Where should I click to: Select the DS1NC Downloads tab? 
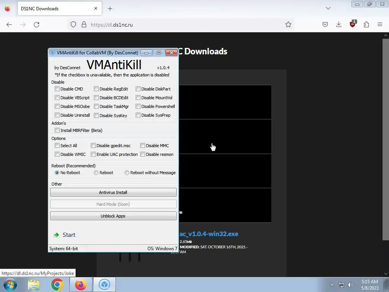click(60, 9)
